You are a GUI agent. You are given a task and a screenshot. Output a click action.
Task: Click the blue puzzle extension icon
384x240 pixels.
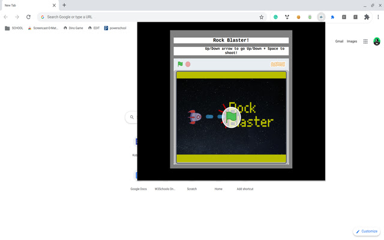point(332,17)
